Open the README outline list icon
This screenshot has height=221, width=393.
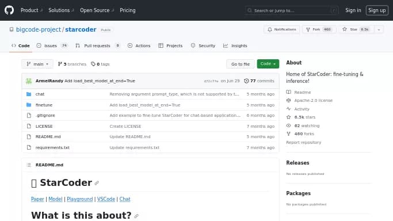pyautogui.click(x=29, y=165)
